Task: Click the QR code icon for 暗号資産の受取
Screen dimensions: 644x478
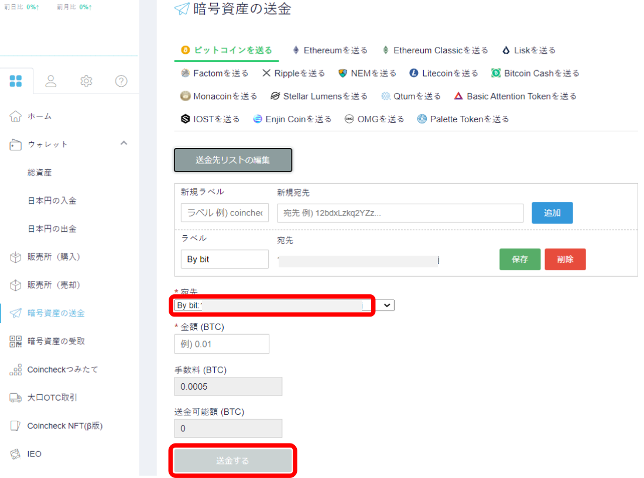Action: (16, 341)
